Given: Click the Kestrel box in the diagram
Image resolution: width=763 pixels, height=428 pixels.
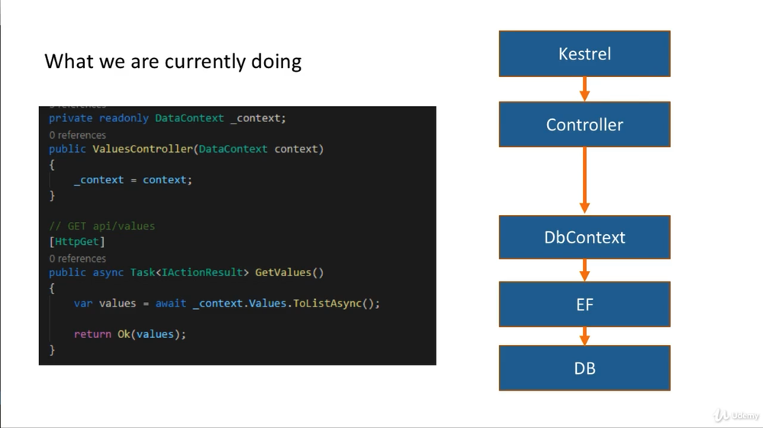Looking at the screenshot, I should [x=584, y=53].
